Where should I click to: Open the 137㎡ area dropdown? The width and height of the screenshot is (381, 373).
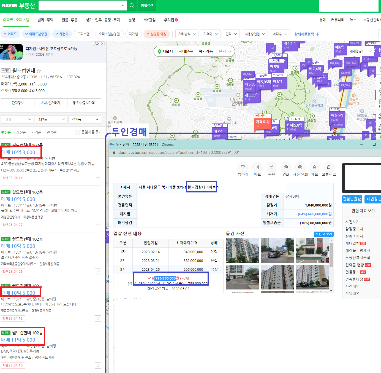[x=51, y=119]
